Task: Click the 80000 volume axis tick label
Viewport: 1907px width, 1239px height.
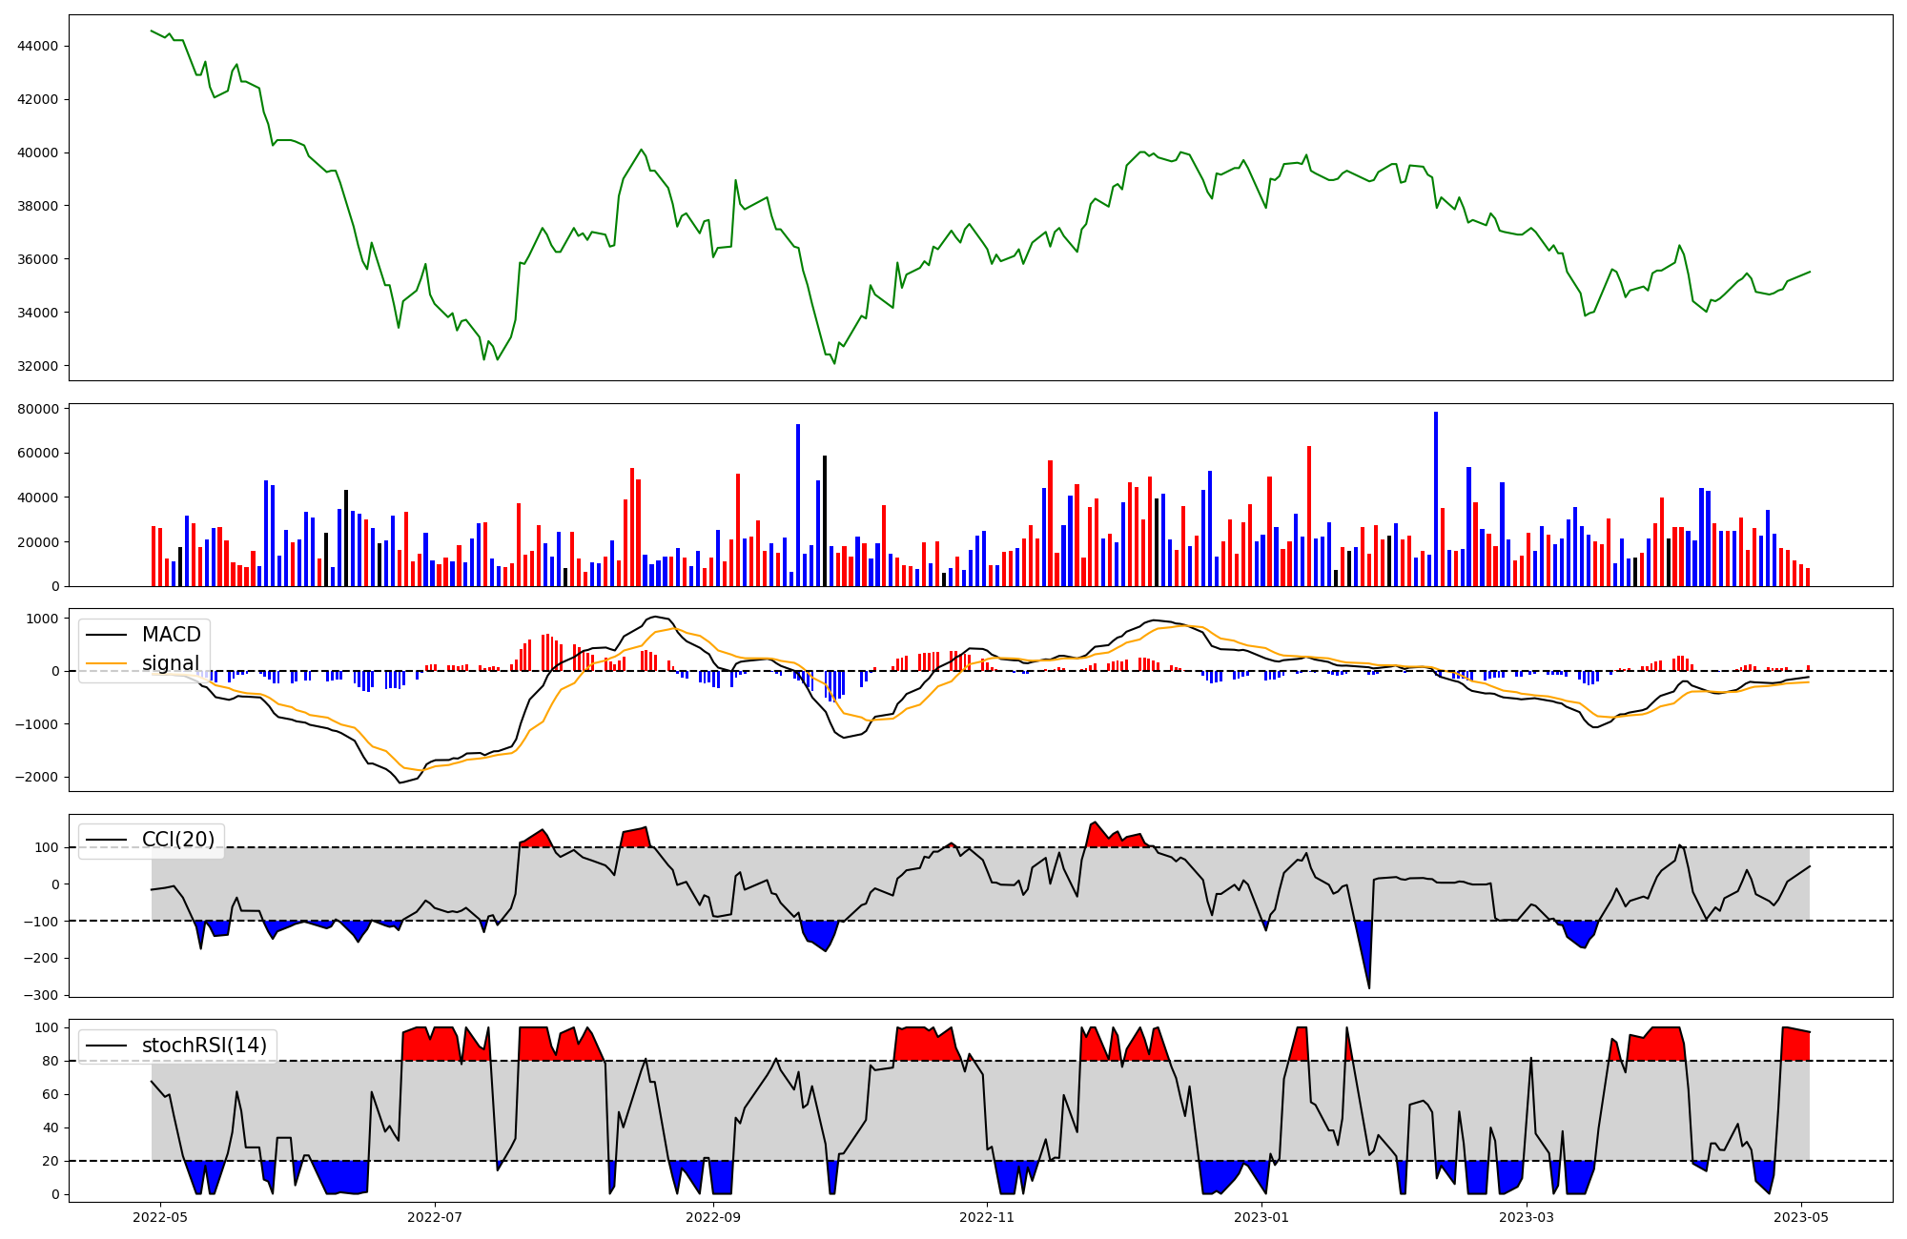Action: pyautogui.click(x=38, y=409)
